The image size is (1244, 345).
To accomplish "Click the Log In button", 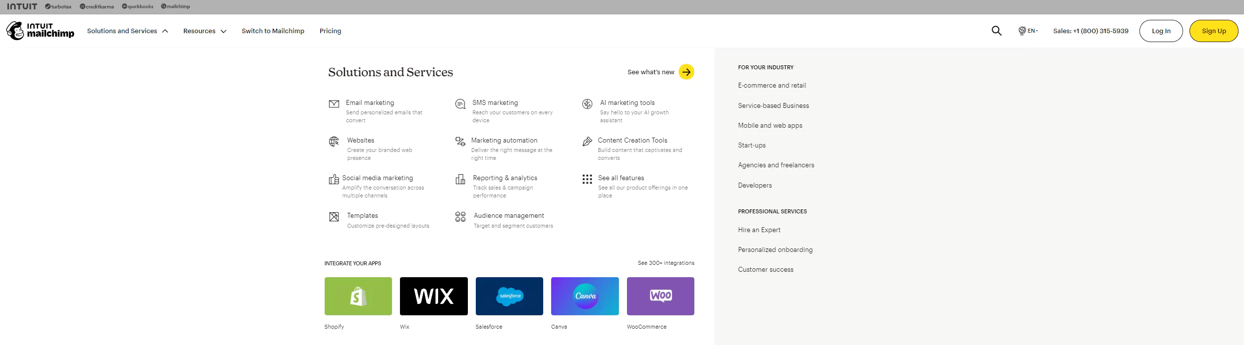I will 1161,31.
